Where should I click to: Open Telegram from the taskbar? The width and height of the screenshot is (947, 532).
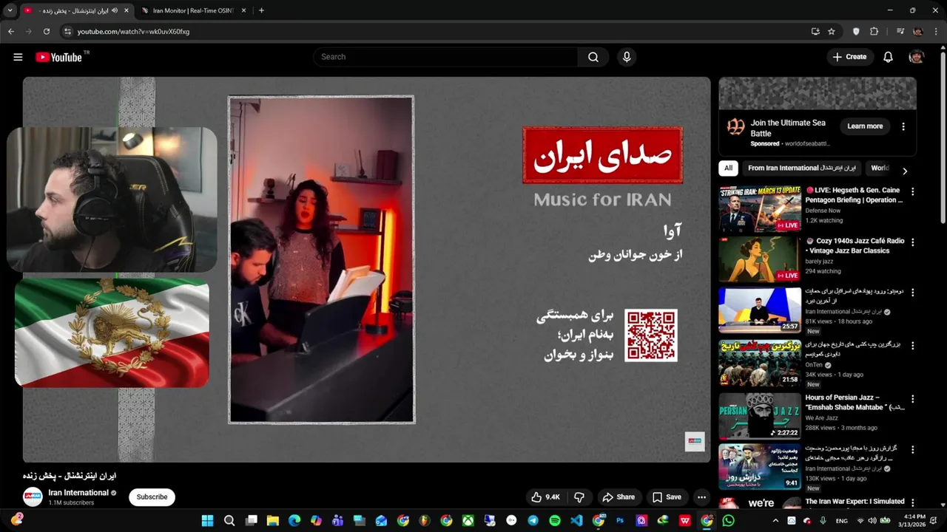pyautogui.click(x=533, y=521)
